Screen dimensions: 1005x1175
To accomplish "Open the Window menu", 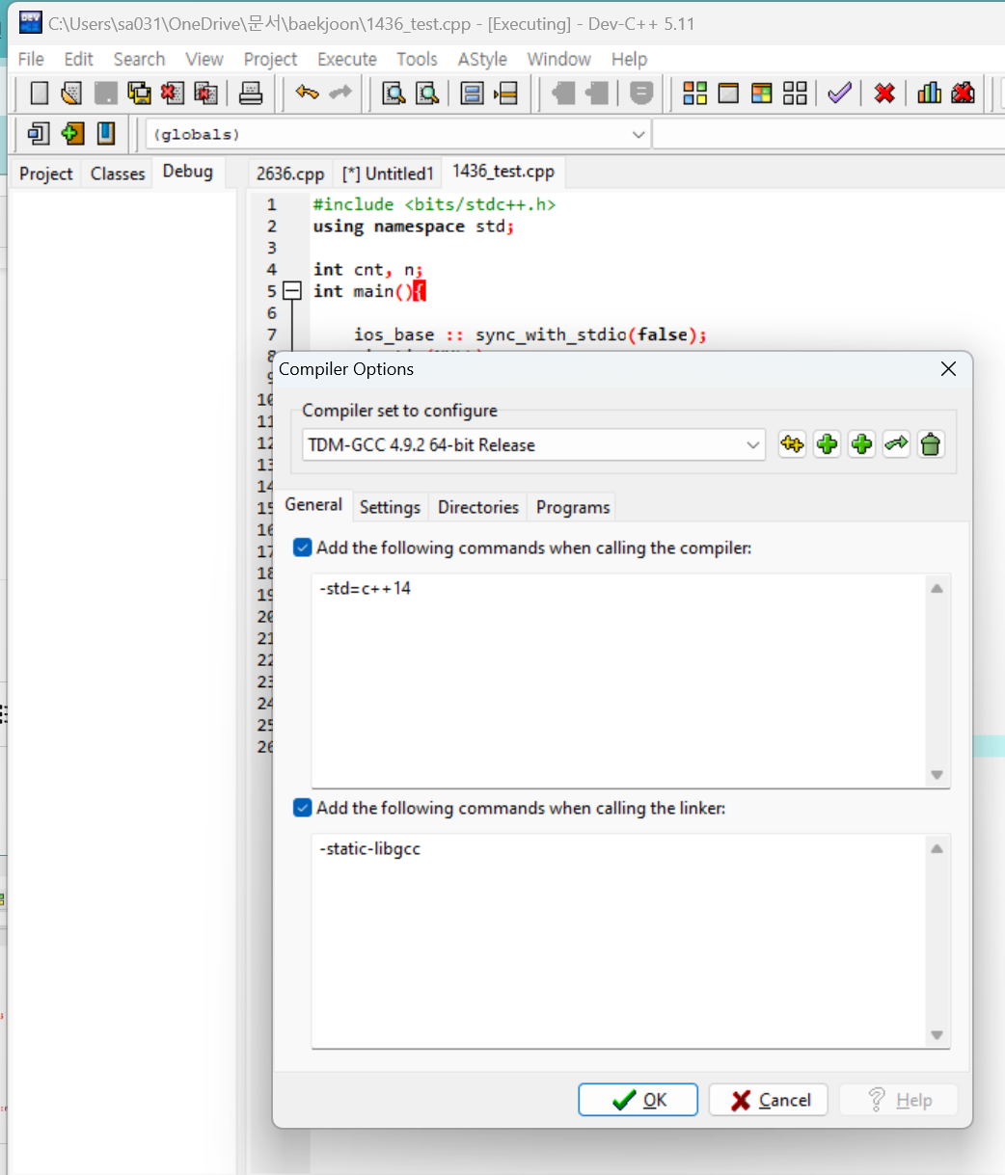I will tap(558, 59).
